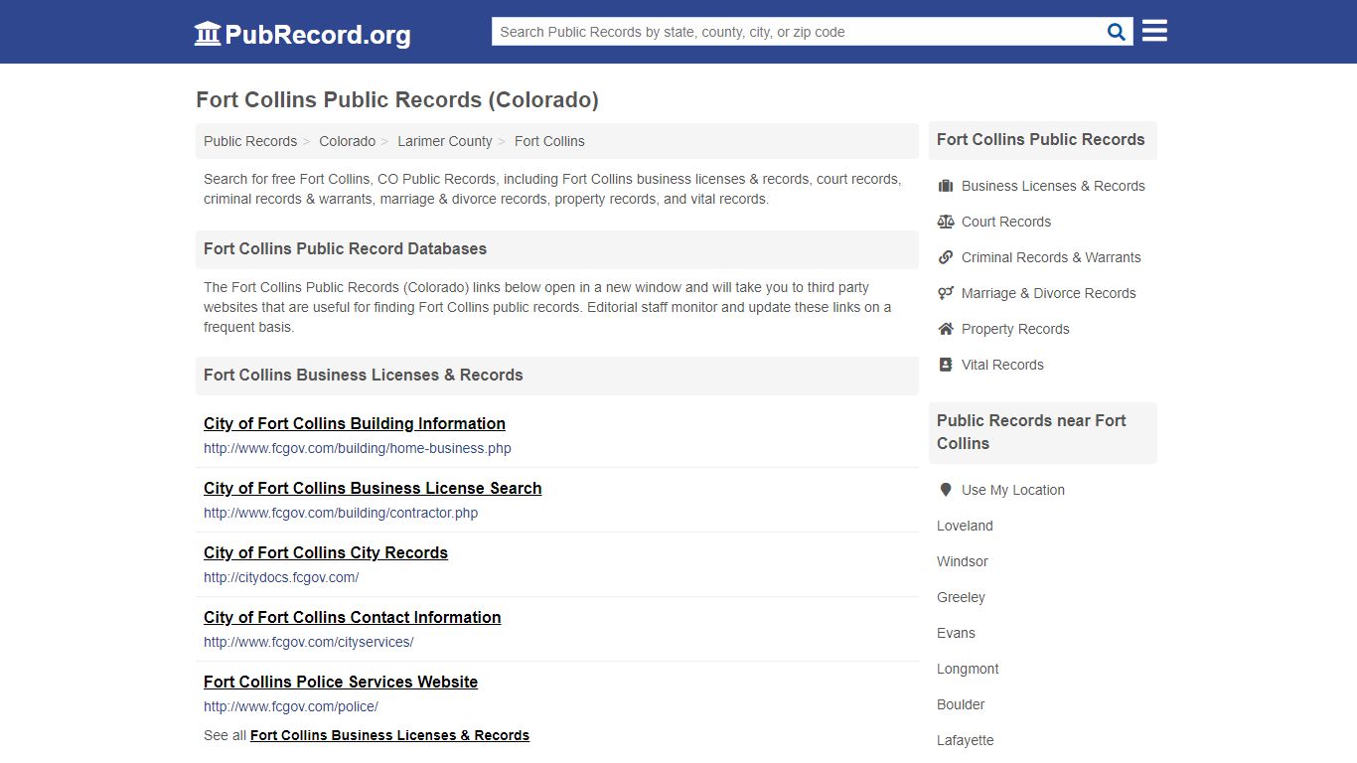Open City of Fort Collins City Records

[326, 552]
